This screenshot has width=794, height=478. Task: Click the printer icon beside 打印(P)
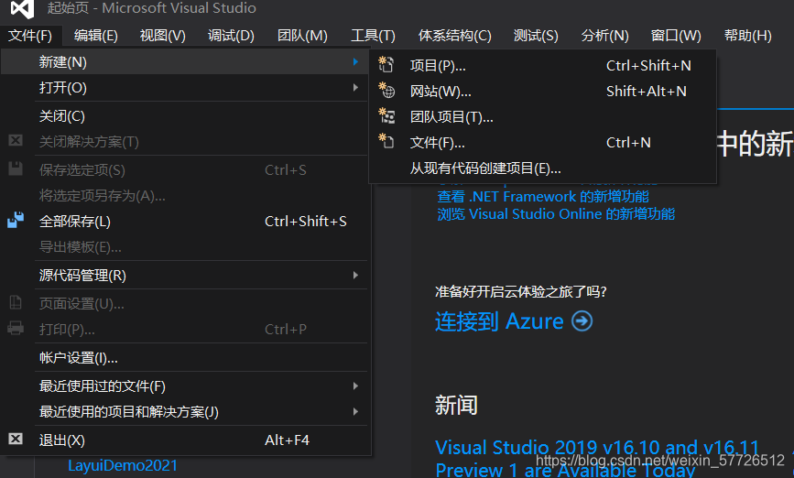(16, 328)
